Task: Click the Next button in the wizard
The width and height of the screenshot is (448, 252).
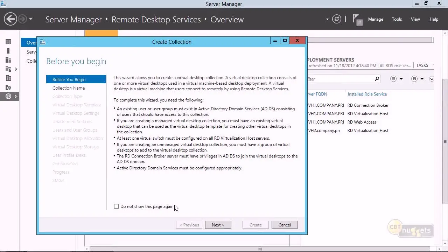Action: click(218, 225)
